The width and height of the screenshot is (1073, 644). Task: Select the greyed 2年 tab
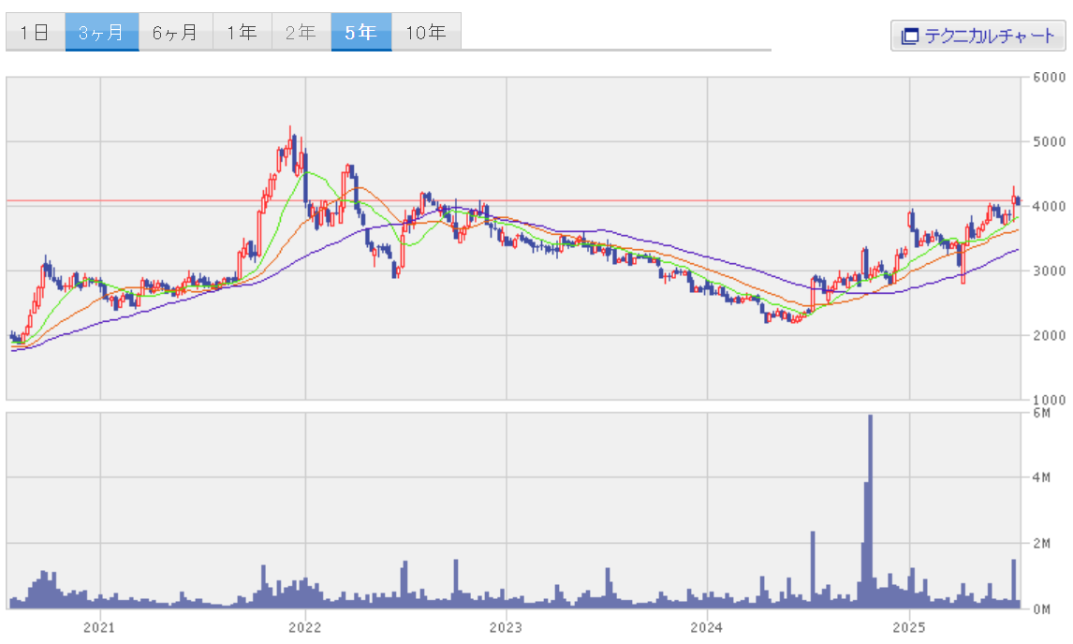301,32
